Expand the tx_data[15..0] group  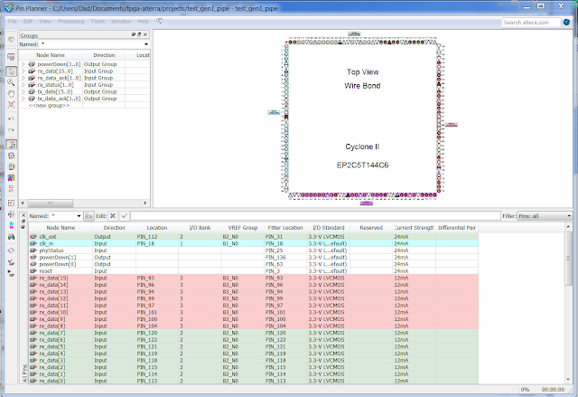click(23, 92)
